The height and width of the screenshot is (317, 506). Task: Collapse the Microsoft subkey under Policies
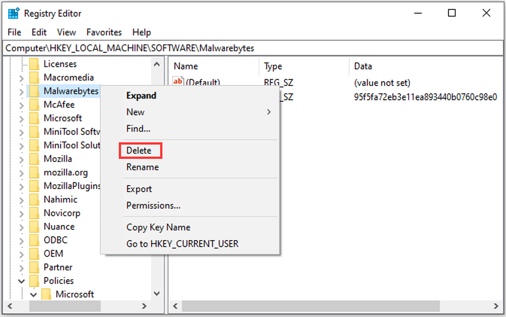pyautogui.click(x=34, y=294)
